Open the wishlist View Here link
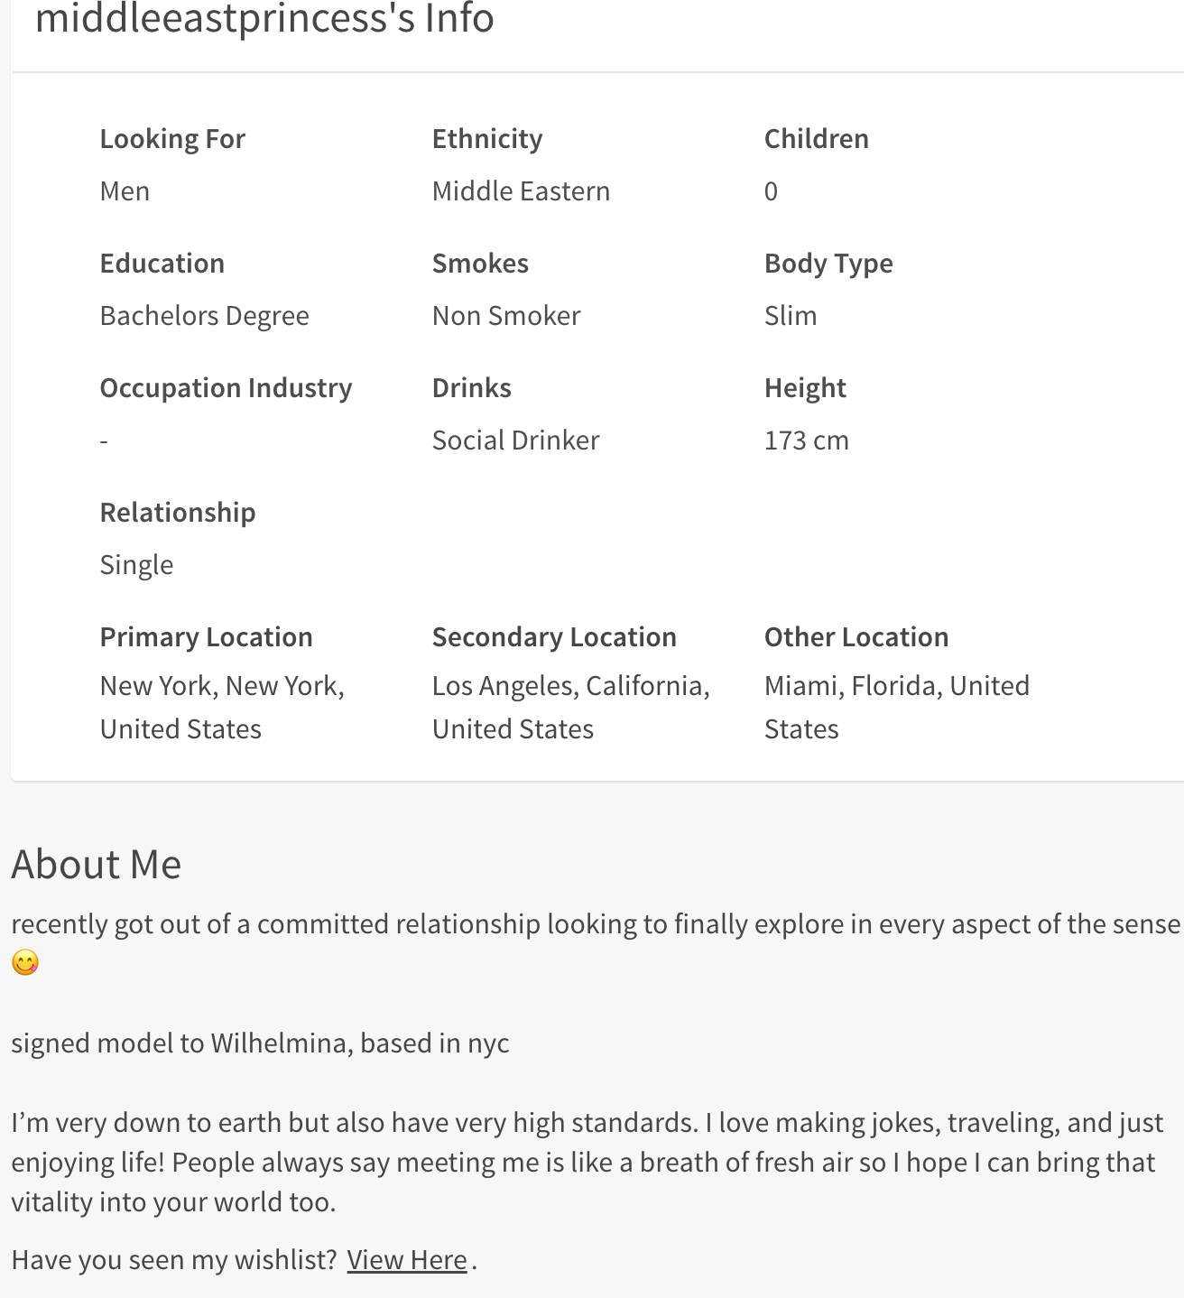This screenshot has width=1184, height=1298. click(407, 1259)
